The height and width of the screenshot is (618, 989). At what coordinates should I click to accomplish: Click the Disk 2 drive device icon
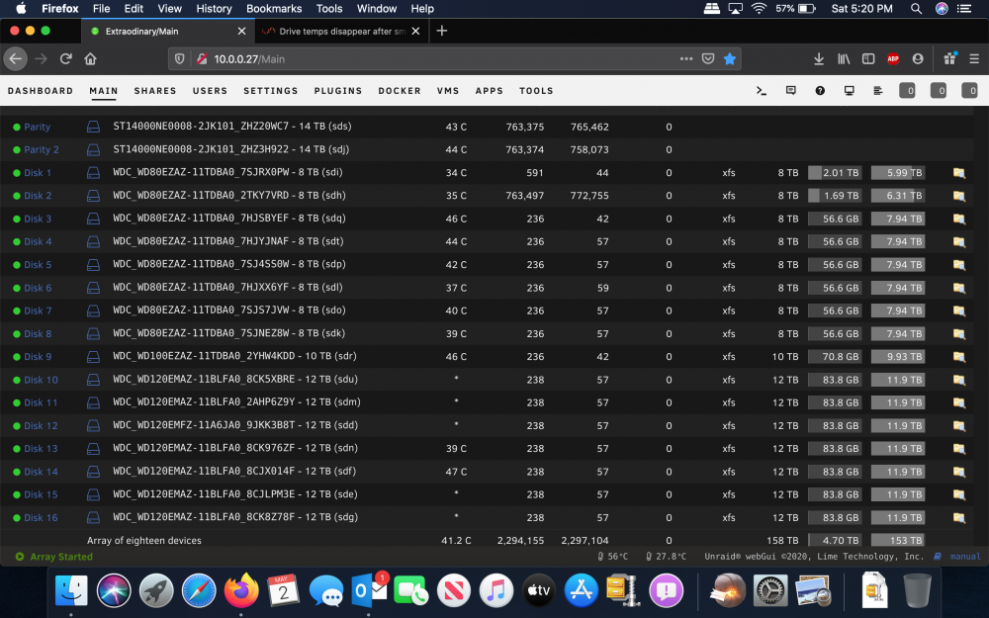pos(93,196)
